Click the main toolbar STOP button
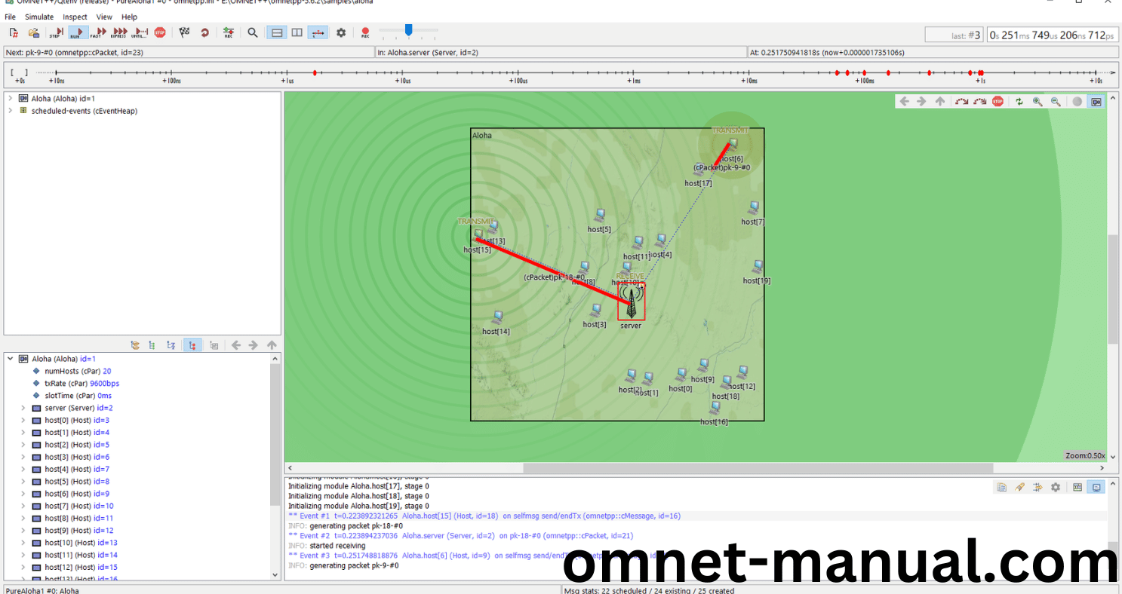 [160, 32]
